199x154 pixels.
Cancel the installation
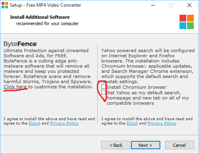[179, 145]
